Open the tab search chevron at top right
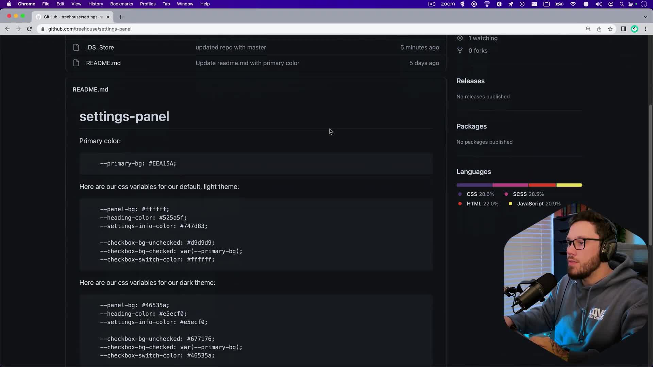Viewport: 653px width, 367px height. [x=645, y=17]
